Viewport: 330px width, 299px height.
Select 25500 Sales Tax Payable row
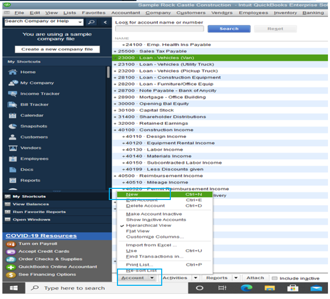tap(220, 51)
